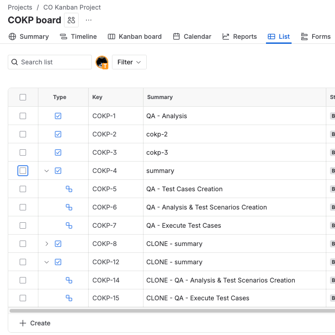Click the subtask icon for COKP-5
Viewport: 335px width, 335px height.
click(x=69, y=189)
